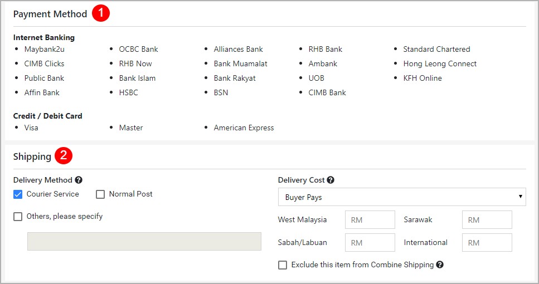
Task: Select the Public Bank entry
Action: pyautogui.click(x=44, y=78)
